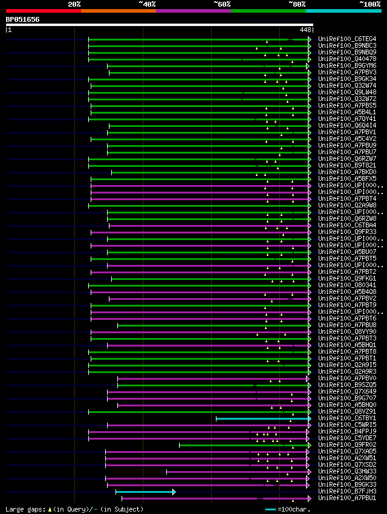Select the UniRef100_C6TBA4 label
Image resolution: width=387 pixels, height=514 pixels.
pos(347,225)
